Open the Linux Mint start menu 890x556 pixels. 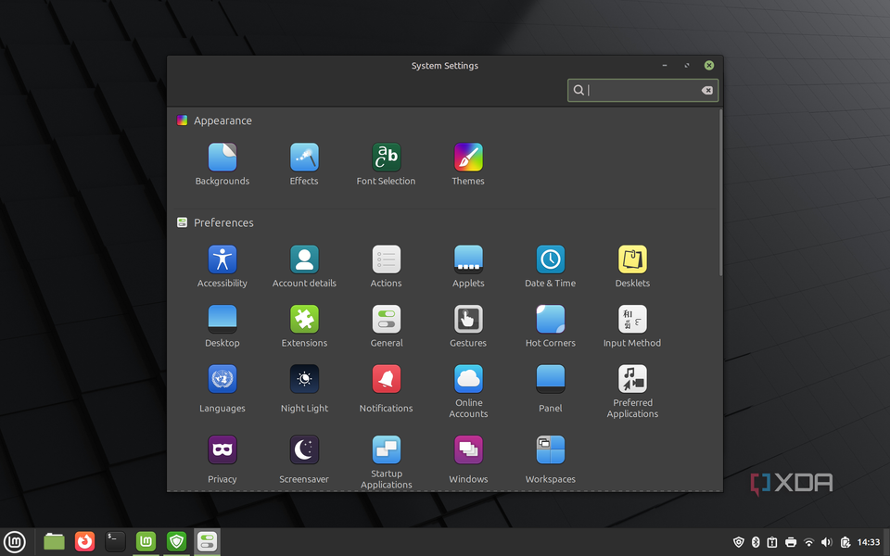pos(14,542)
